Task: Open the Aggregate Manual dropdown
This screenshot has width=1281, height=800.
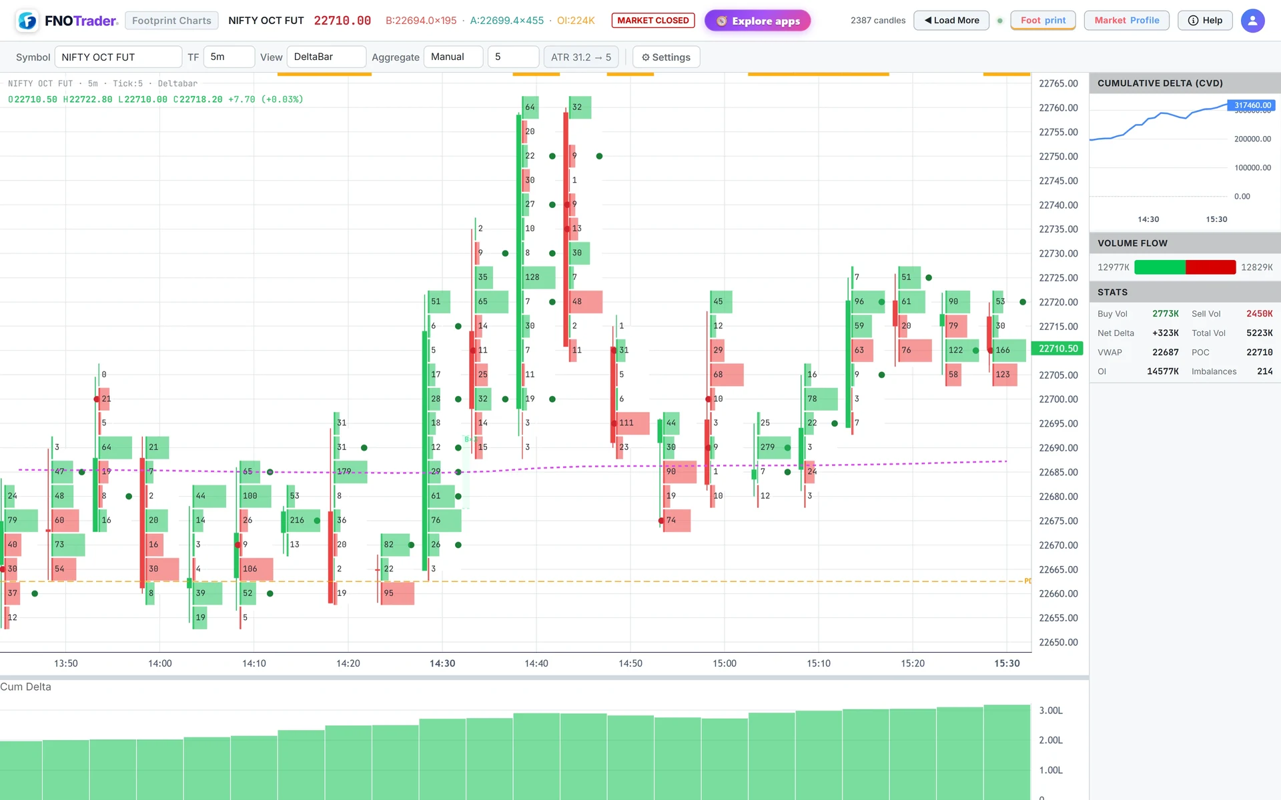Action: coord(453,57)
